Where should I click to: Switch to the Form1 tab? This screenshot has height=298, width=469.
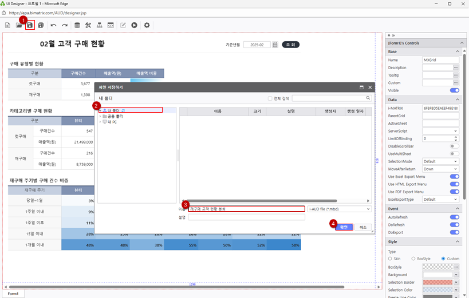pyautogui.click(x=13, y=293)
